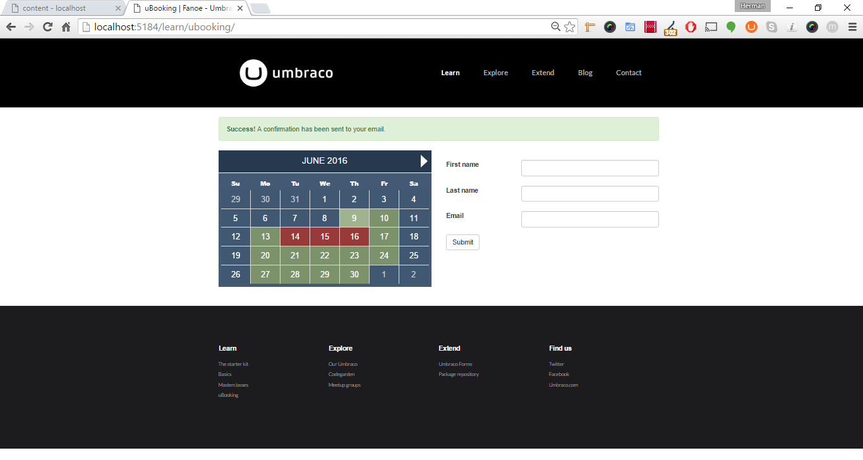Screen dimensions: 863x460
Task: Open Basics footer link
Action: pyautogui.click(x=225, y=374)
